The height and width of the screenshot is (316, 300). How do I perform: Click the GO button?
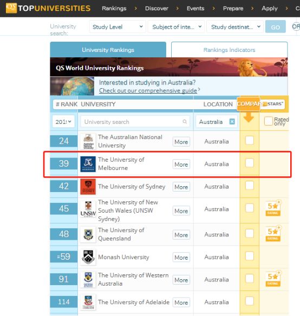276,27
